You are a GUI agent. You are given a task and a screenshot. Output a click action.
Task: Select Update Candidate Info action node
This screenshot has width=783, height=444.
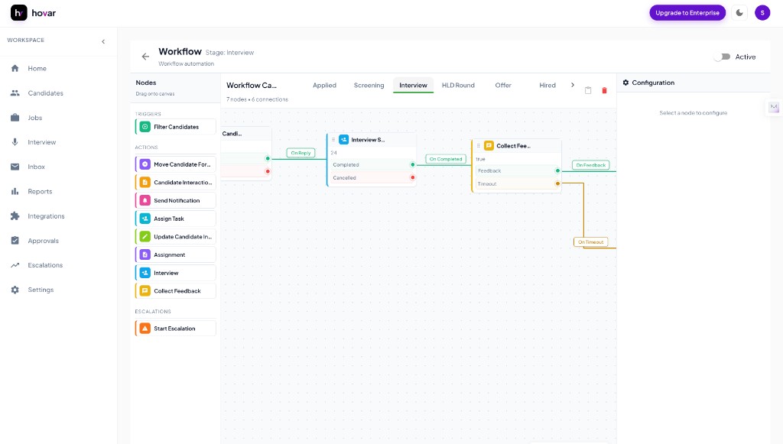tap(175, 236)
